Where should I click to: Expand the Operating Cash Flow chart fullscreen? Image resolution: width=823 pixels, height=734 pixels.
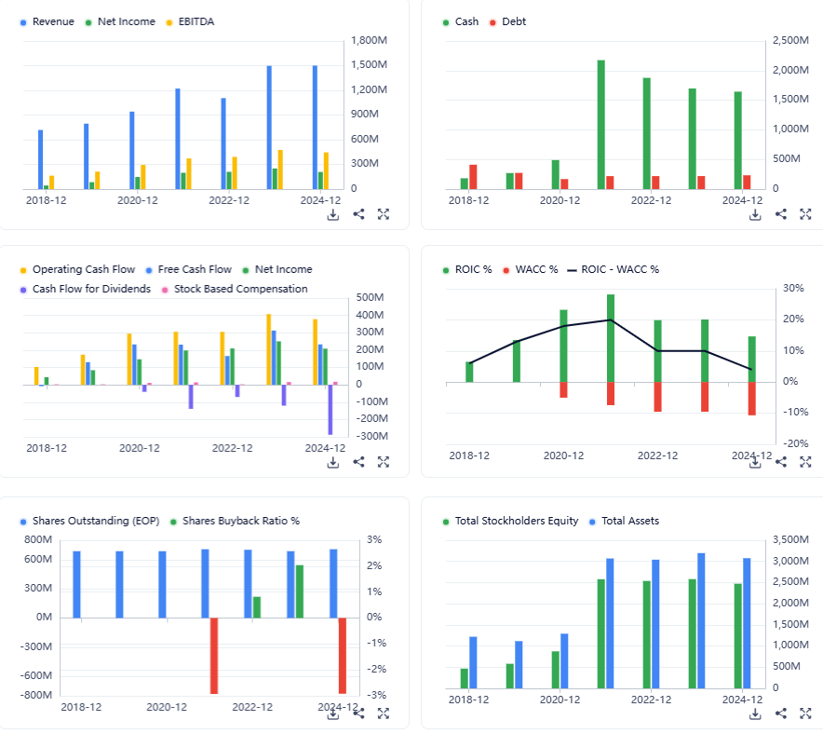click(384, 462)
